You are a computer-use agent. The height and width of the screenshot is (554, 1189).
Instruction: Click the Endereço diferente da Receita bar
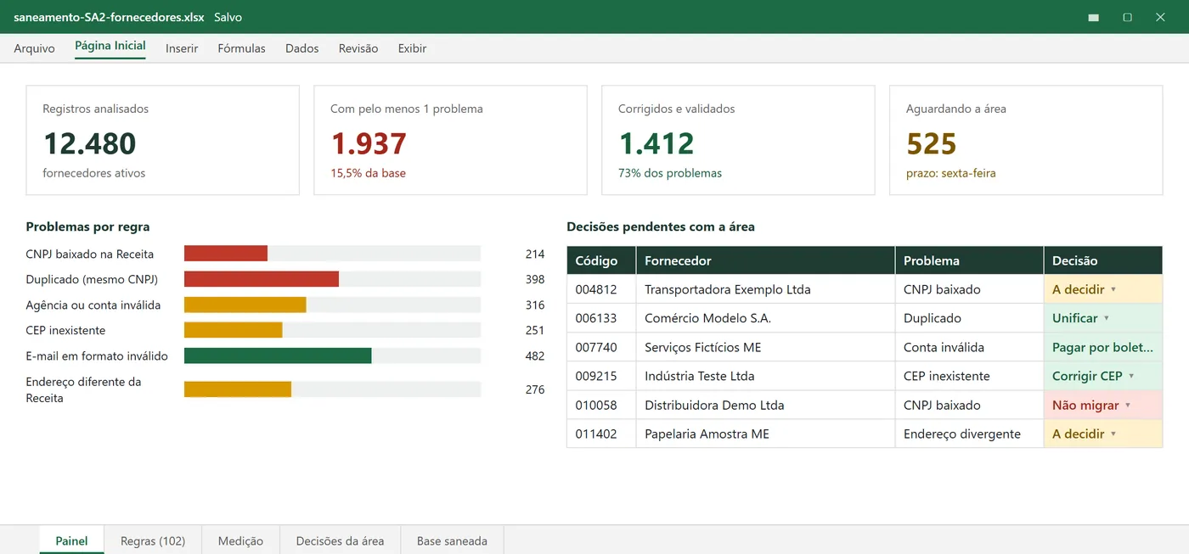click(x=238, y=389)
